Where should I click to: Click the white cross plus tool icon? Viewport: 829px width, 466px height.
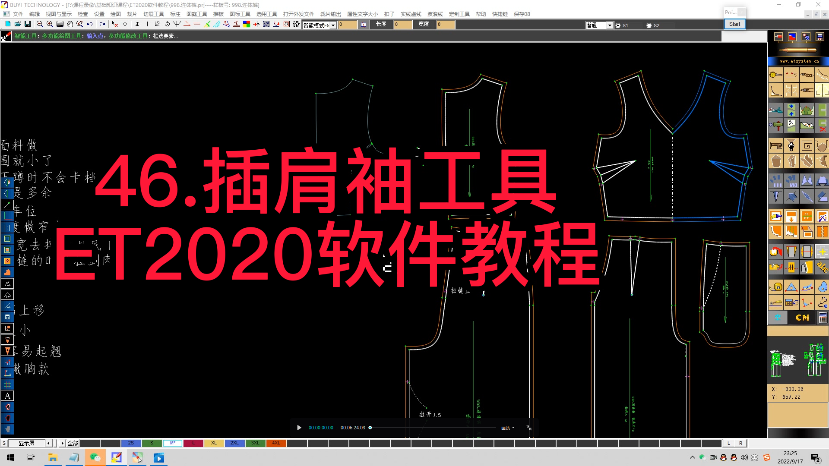point(822,252)
